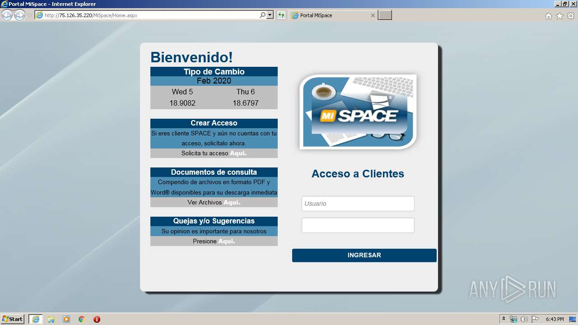Screen dimensions: 578x325
Task: Click the system clock showing 6:43 PM
Action: point(555,319)
